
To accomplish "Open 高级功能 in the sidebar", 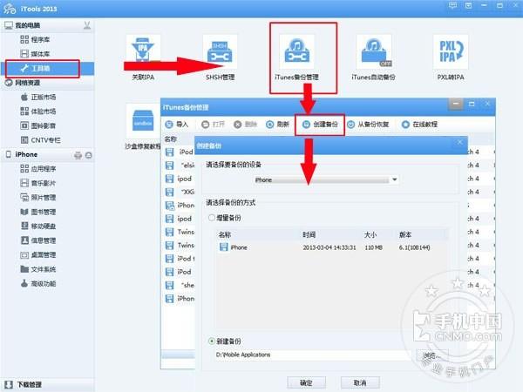I will (38, 284).
